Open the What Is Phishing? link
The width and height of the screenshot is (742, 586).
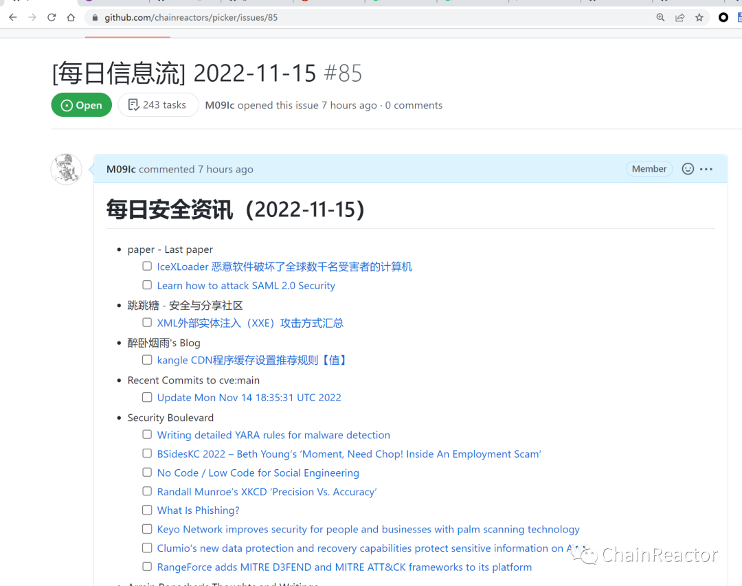point(199,510)
